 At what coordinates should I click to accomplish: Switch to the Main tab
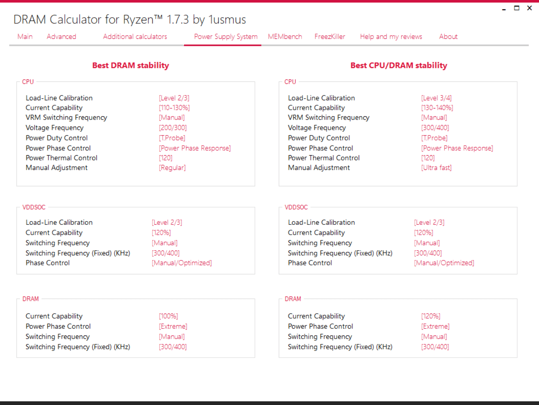25,36
